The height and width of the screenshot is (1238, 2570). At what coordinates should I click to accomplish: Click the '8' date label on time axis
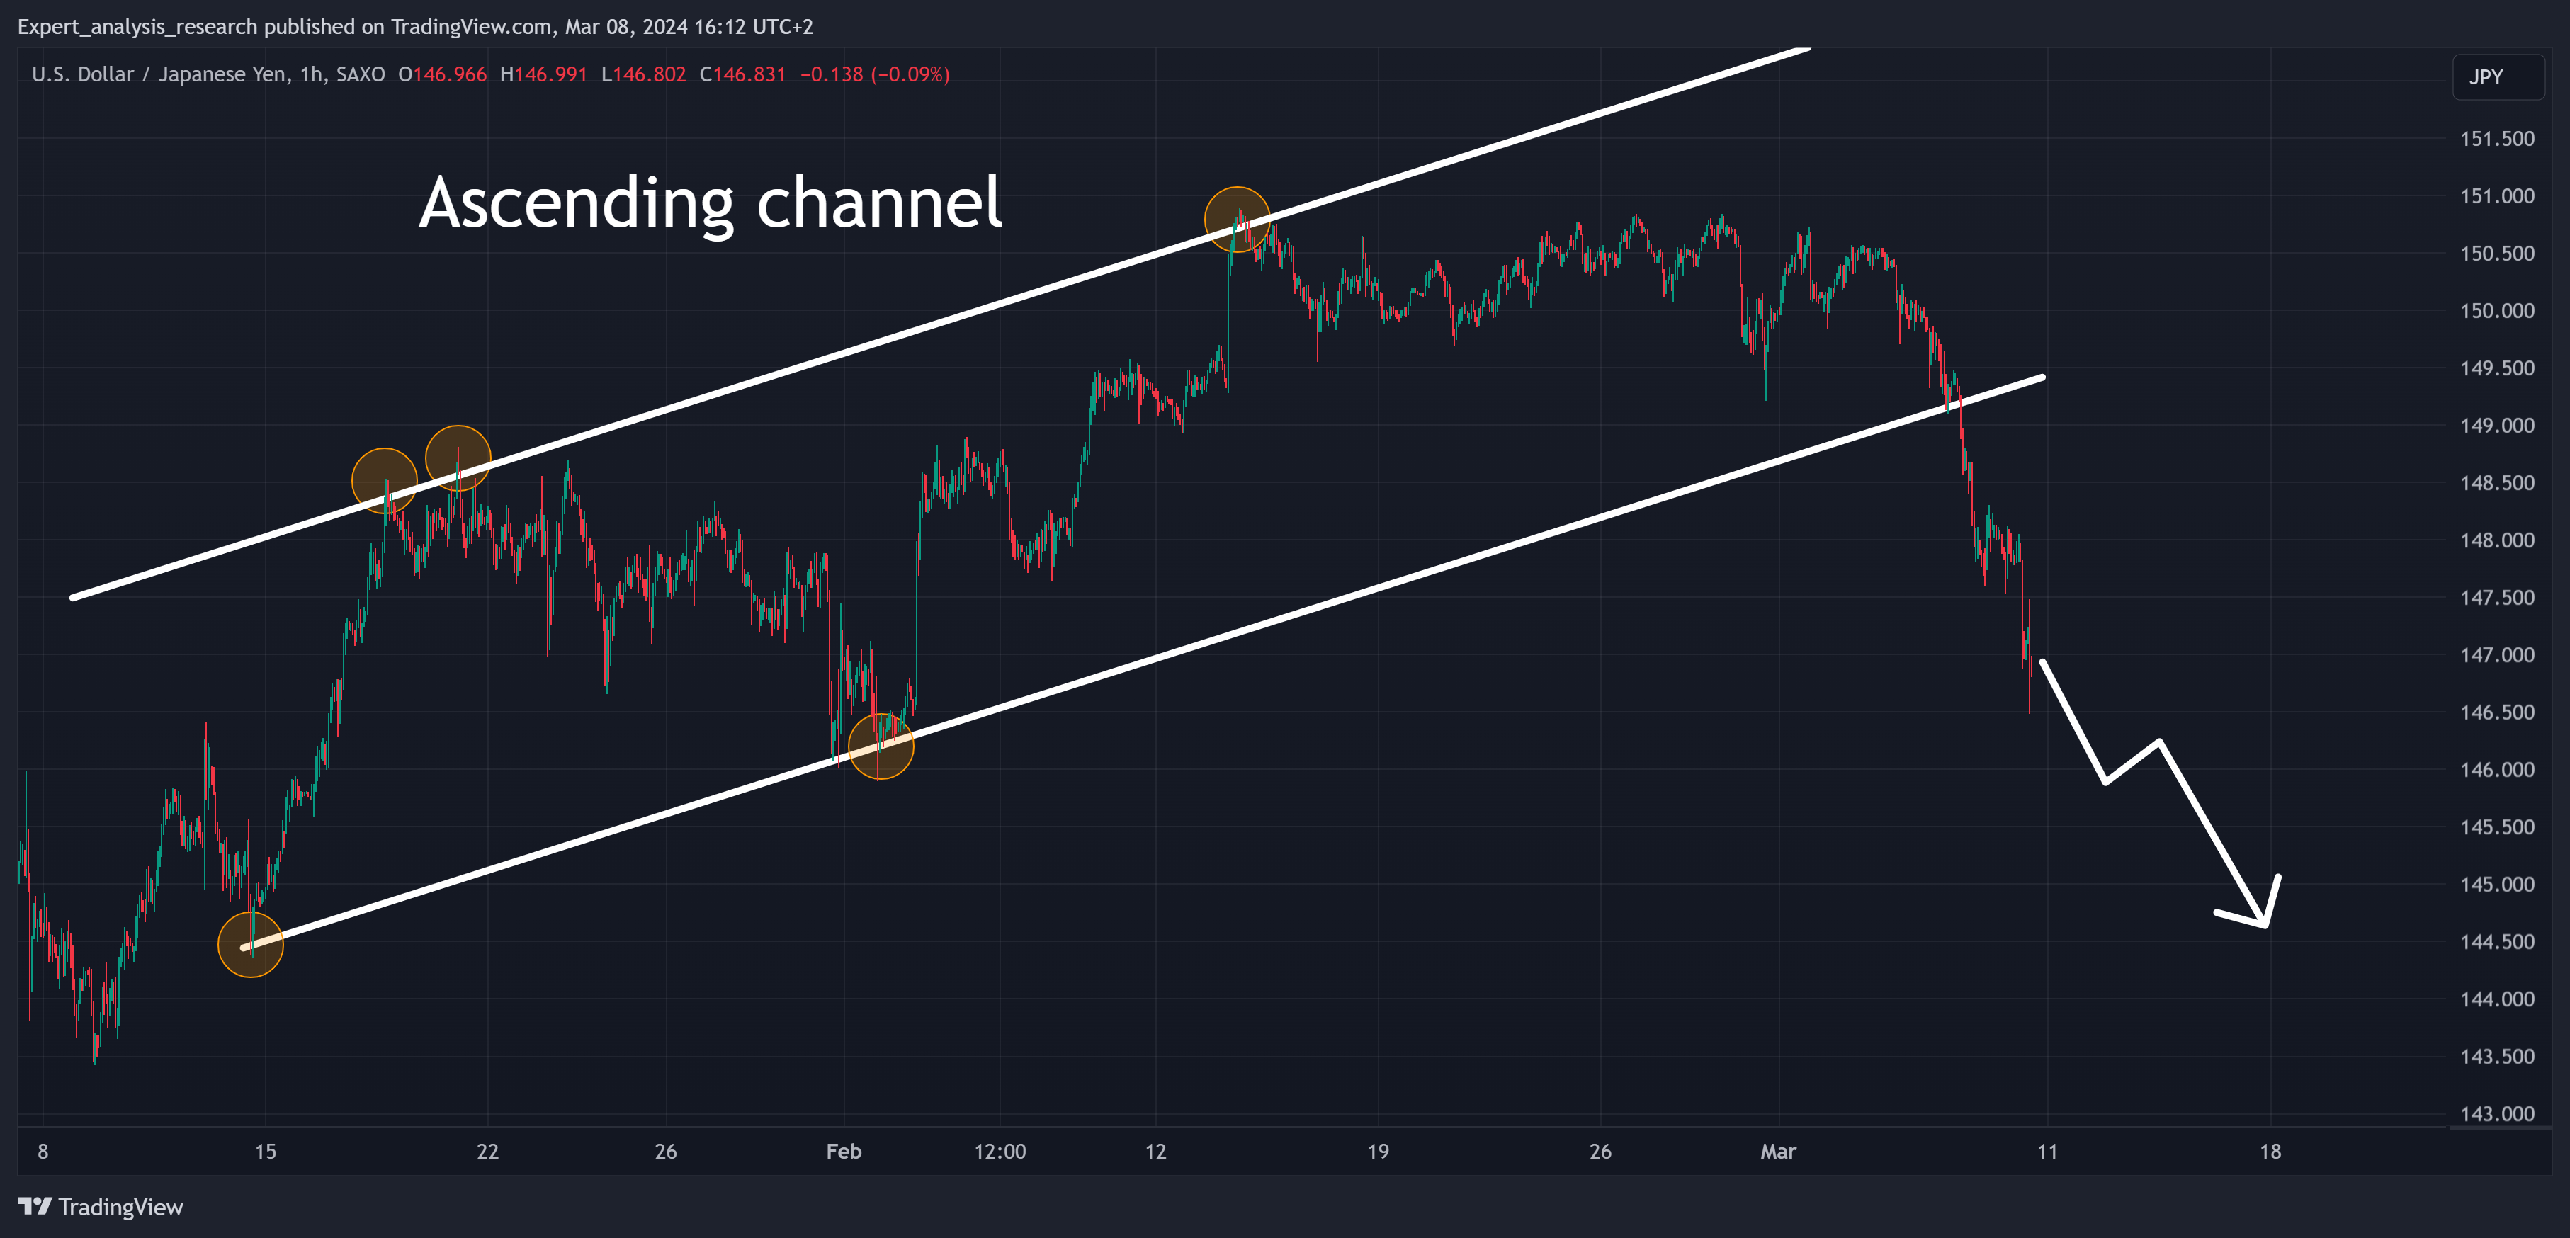43,1151
